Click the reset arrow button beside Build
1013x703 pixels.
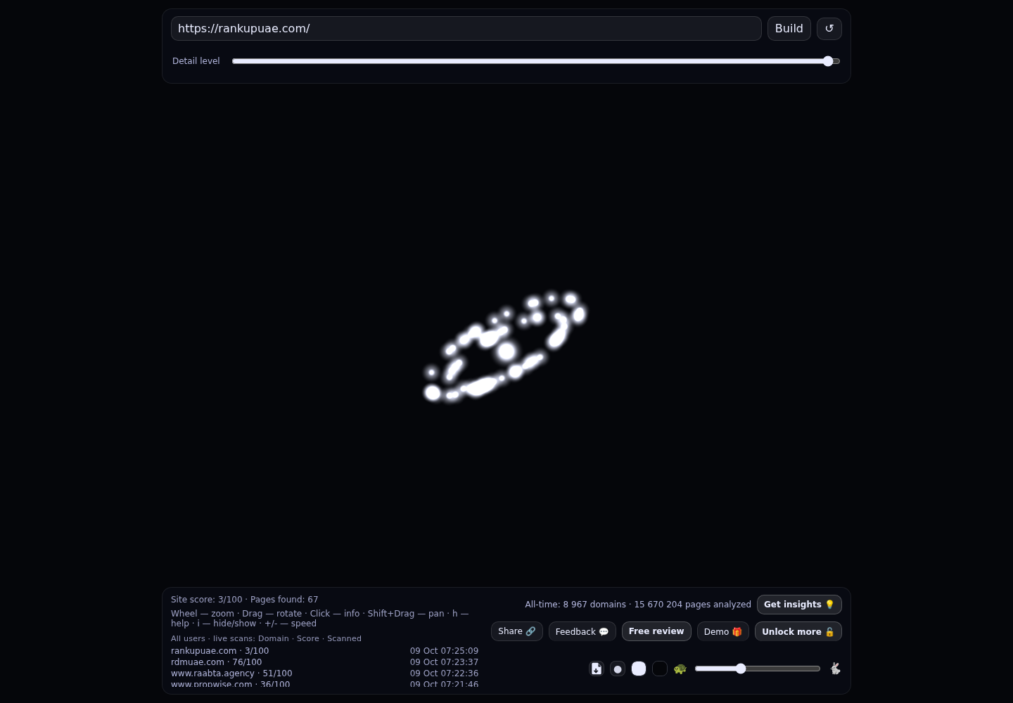tap(829, 28)
